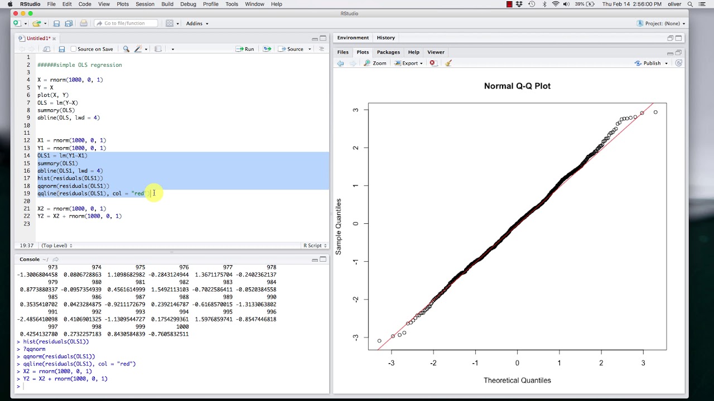Open the Apple menu
Screen dimensions: 714x401
point(9,4)
